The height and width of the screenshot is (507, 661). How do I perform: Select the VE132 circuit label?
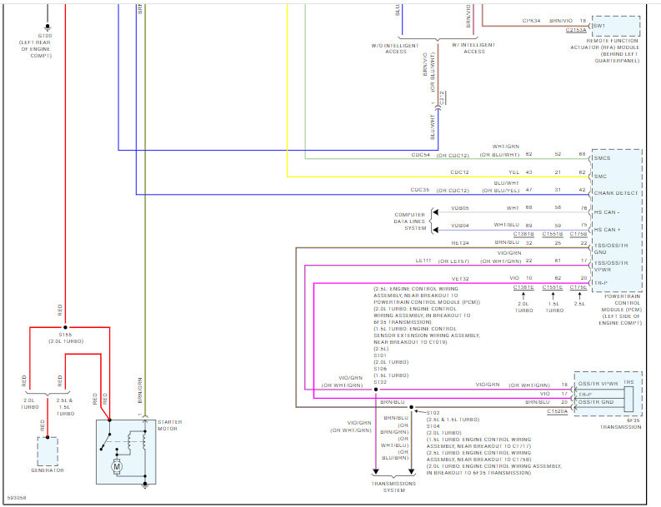[460, 279]
